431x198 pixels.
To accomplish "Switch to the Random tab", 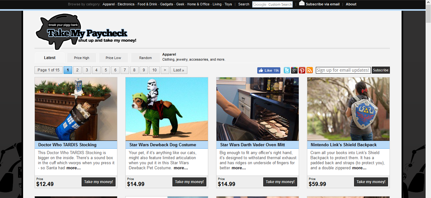I will pos(146,58).
